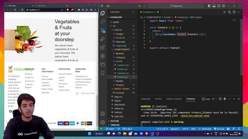The image size is (248, 139).
Task: Open Footer1.css in explorer
Action: [x=123, y=65]
